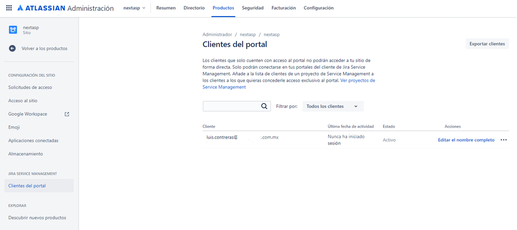
Task: Switch to the Resumen tab
Action: (x=166, y=8)
